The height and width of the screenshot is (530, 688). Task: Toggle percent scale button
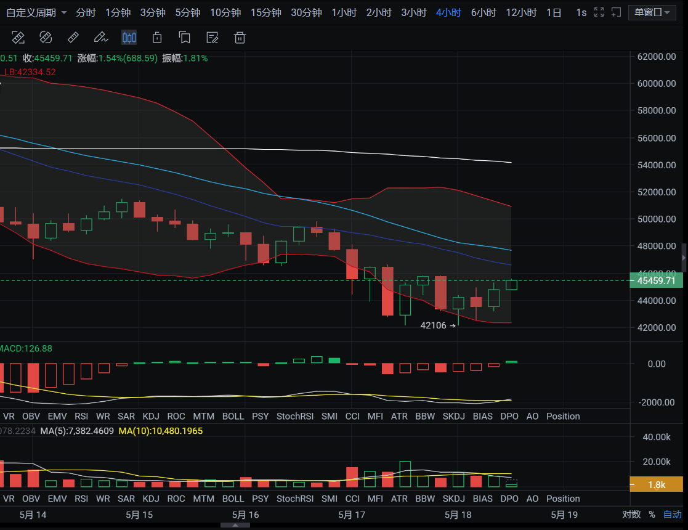tap(652, 515)
